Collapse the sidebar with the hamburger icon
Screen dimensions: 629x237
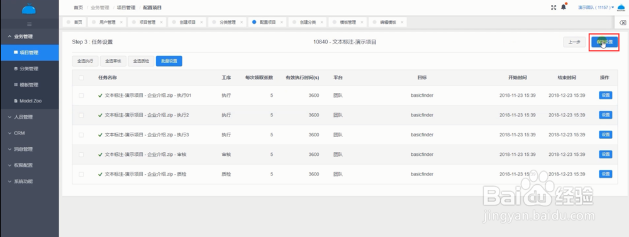[29, 25]
